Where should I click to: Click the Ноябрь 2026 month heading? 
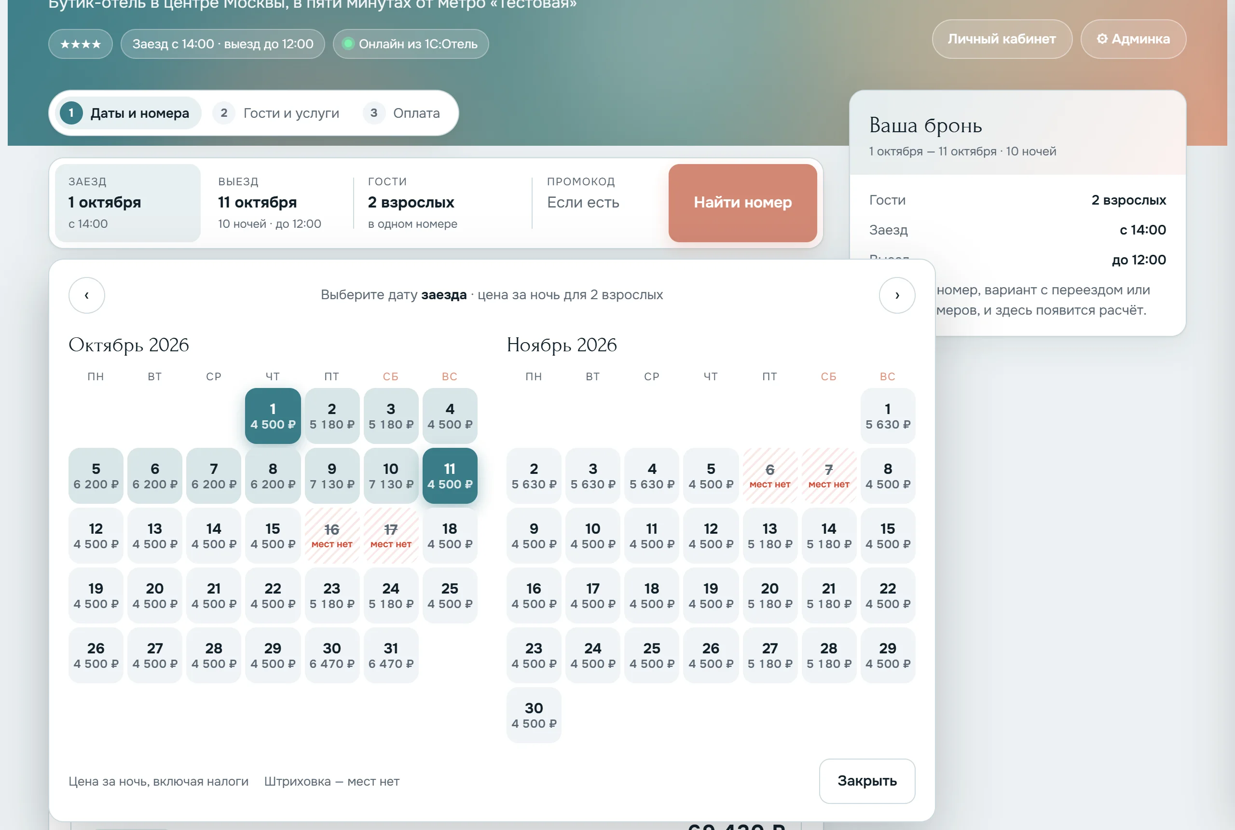(562, 345)
